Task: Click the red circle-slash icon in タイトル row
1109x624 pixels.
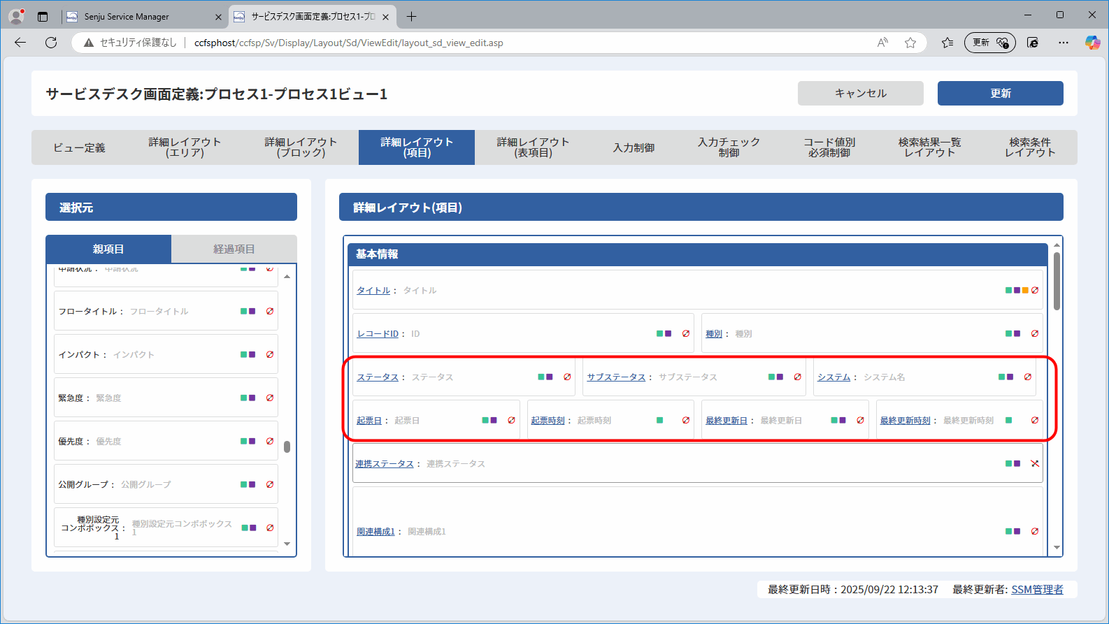Action: coord(1035,290)
